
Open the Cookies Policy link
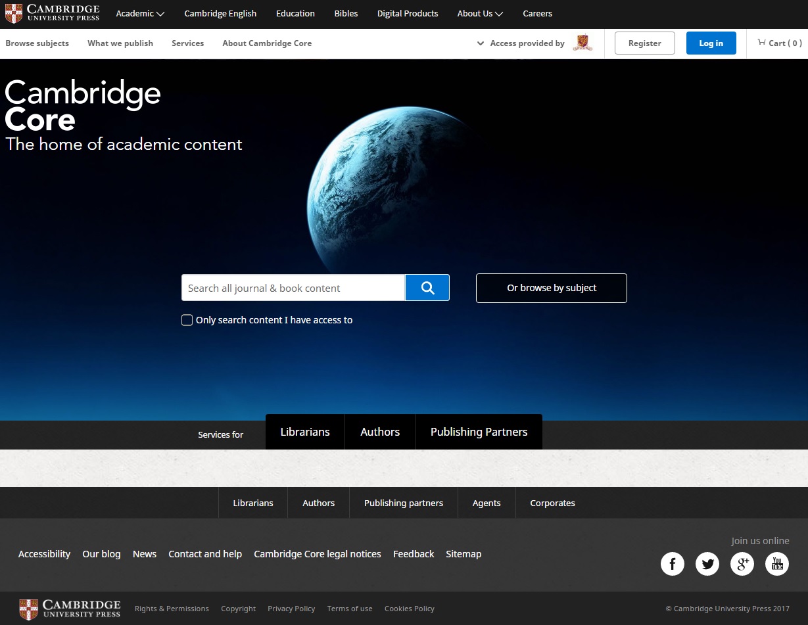pos(410,609)
